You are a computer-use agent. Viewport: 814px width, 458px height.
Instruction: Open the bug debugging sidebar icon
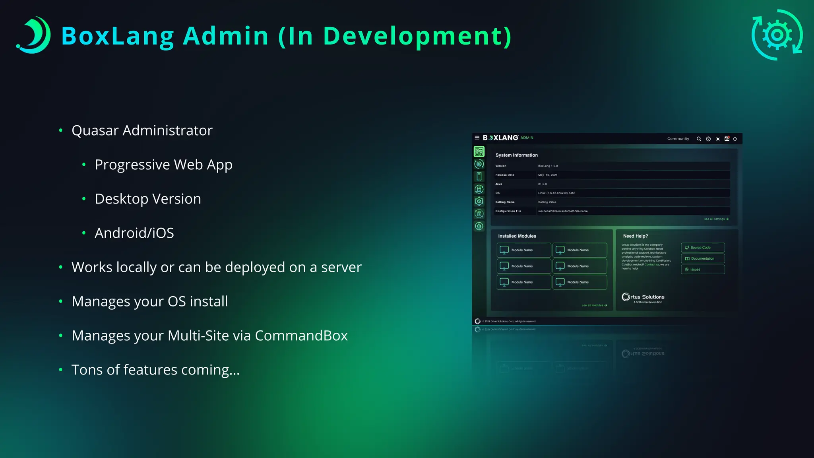click(x=479, y=226)
